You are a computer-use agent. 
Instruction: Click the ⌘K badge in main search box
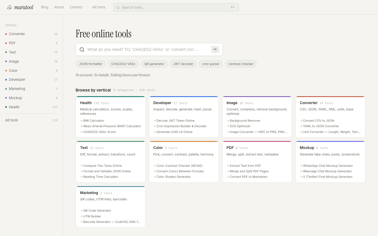pos(215,49)
